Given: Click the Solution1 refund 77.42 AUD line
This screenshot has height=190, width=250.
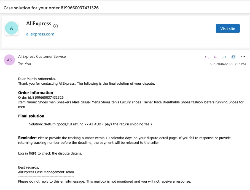Looking at the screenshot, I should click(90, 124).
